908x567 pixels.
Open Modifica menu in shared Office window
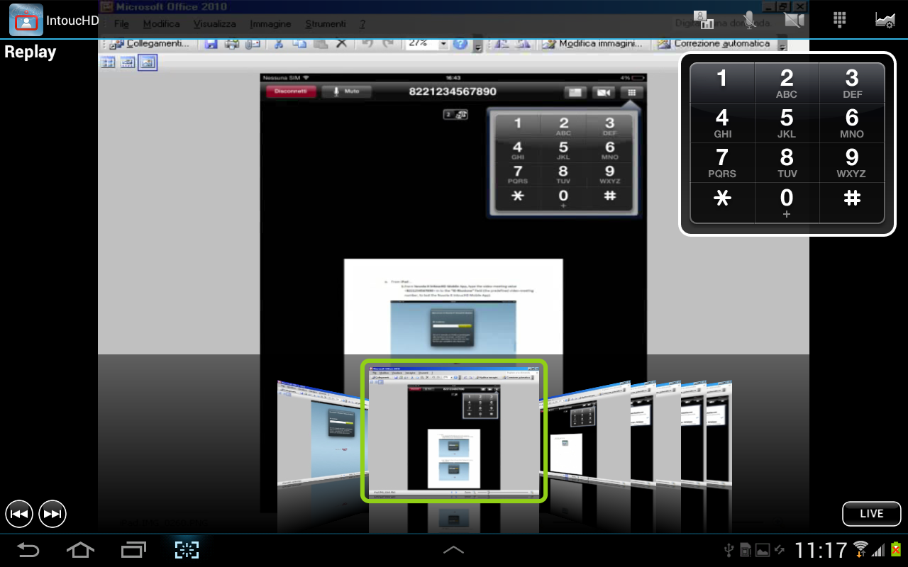161,23
